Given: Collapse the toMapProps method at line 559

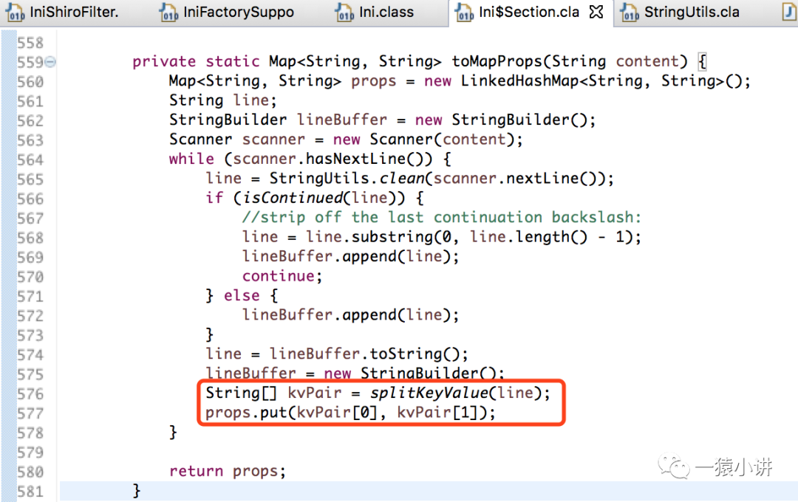Looking at the screenshot, I should click(x=50, y=62).
